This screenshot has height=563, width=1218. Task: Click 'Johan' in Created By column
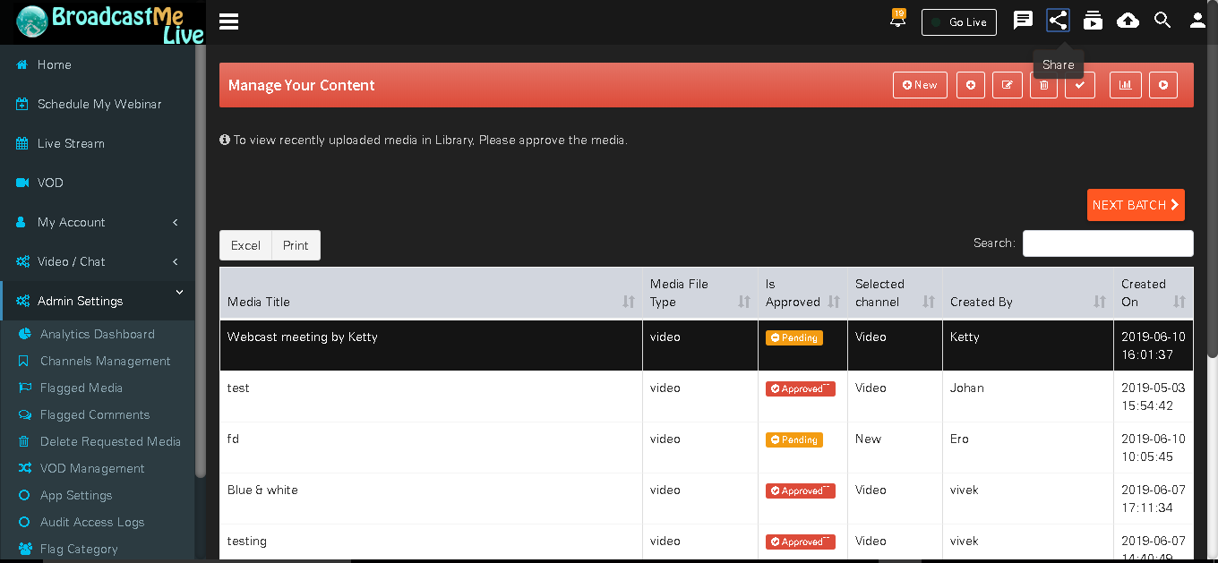tap(967, 388)
